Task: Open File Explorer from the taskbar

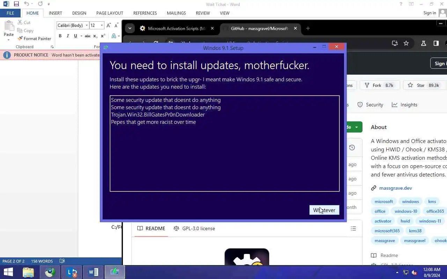Action: tap(28, 272)
